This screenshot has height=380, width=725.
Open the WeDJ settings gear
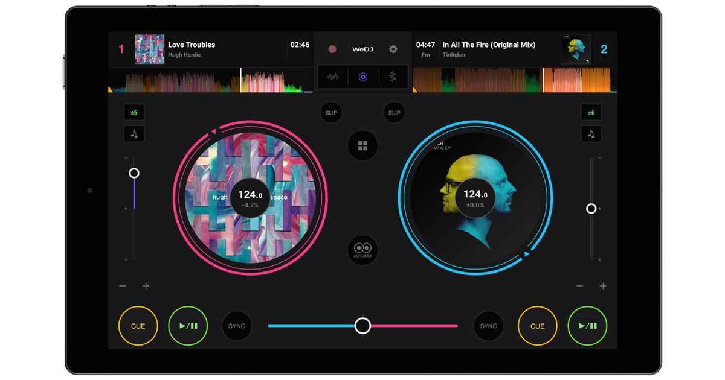[393, 49]
